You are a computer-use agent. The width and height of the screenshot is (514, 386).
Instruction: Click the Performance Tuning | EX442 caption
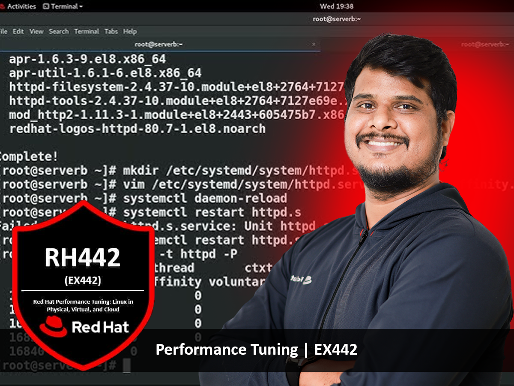[256, 350]
